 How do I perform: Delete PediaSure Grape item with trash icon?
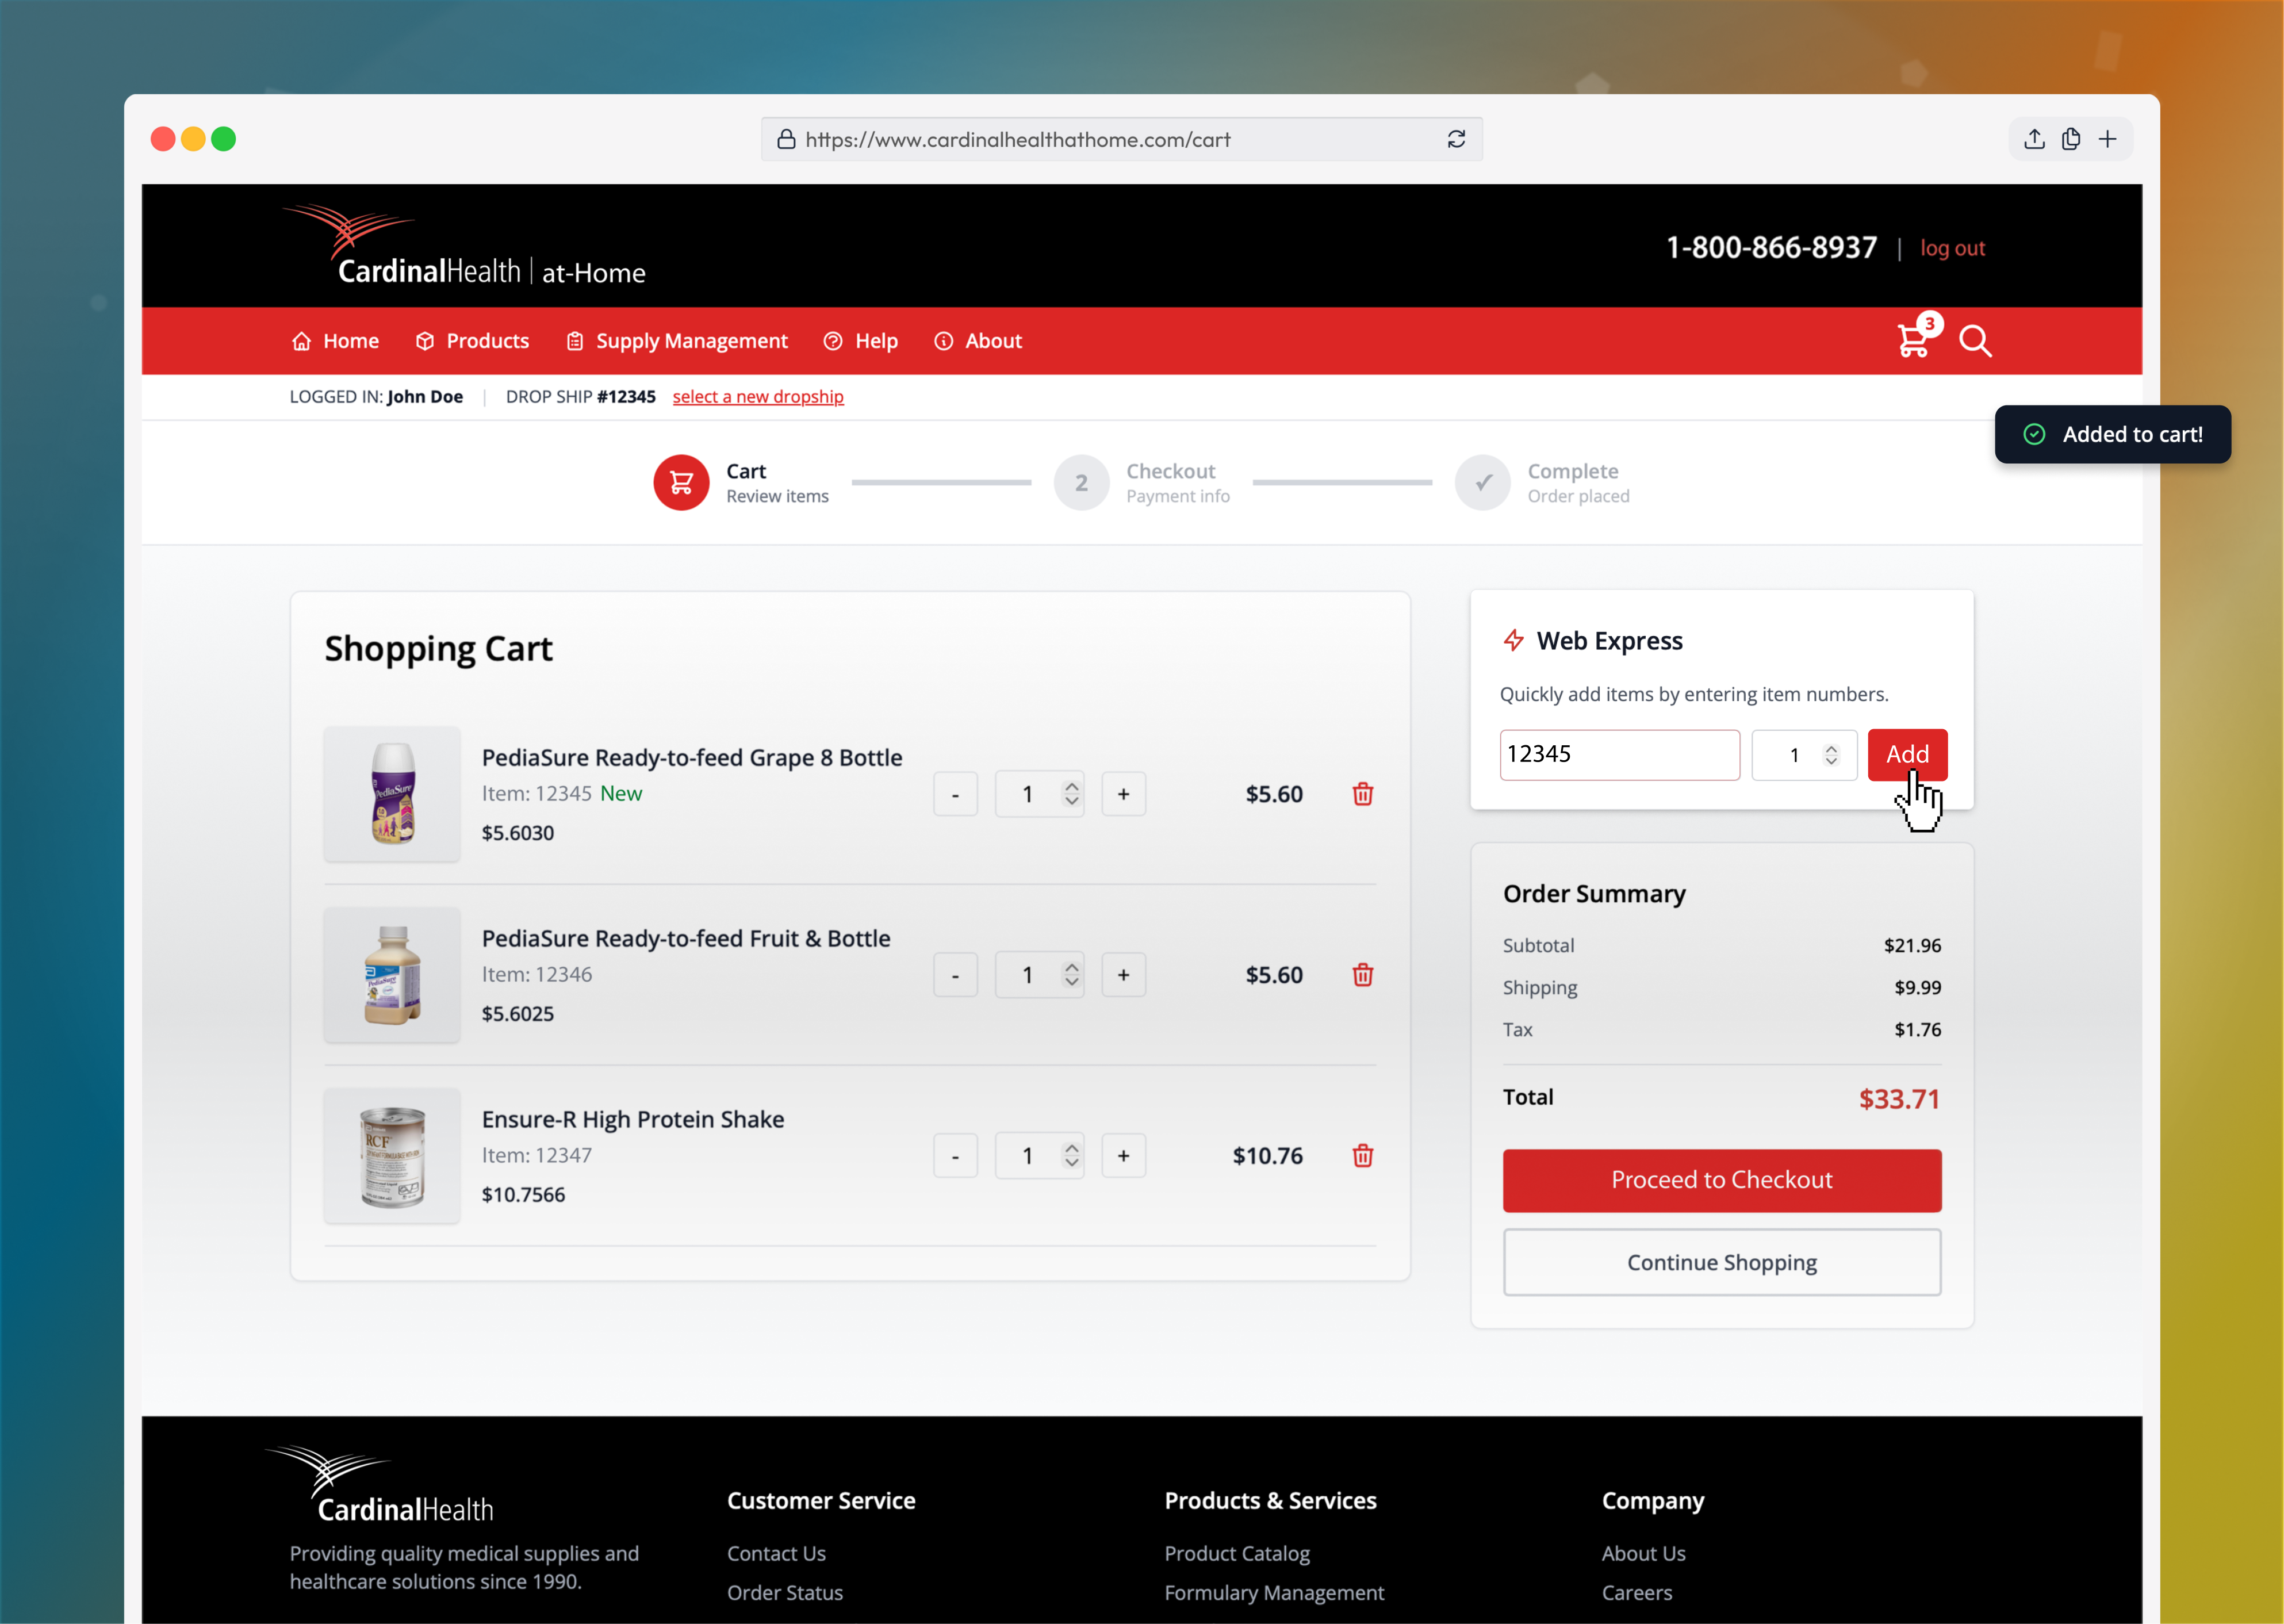(x=1362, y=794)
